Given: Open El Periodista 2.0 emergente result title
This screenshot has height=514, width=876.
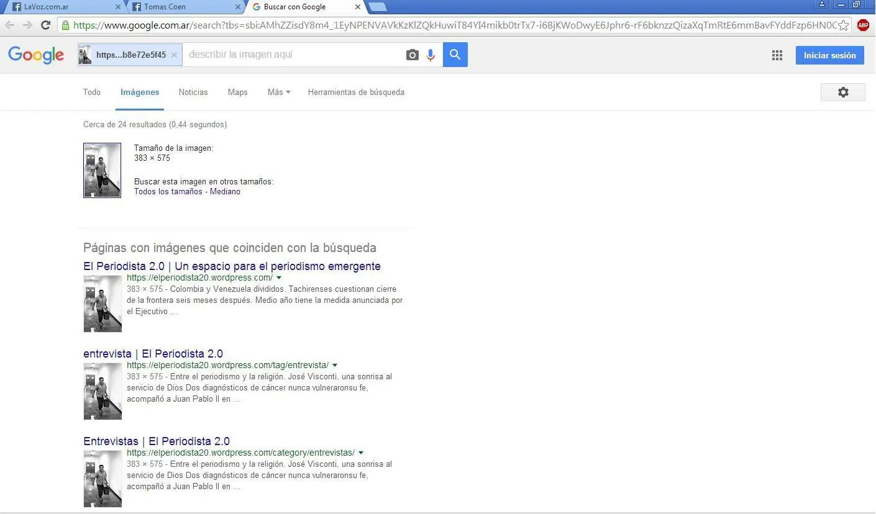Looking at the screenshot, I should click(232, 266).
